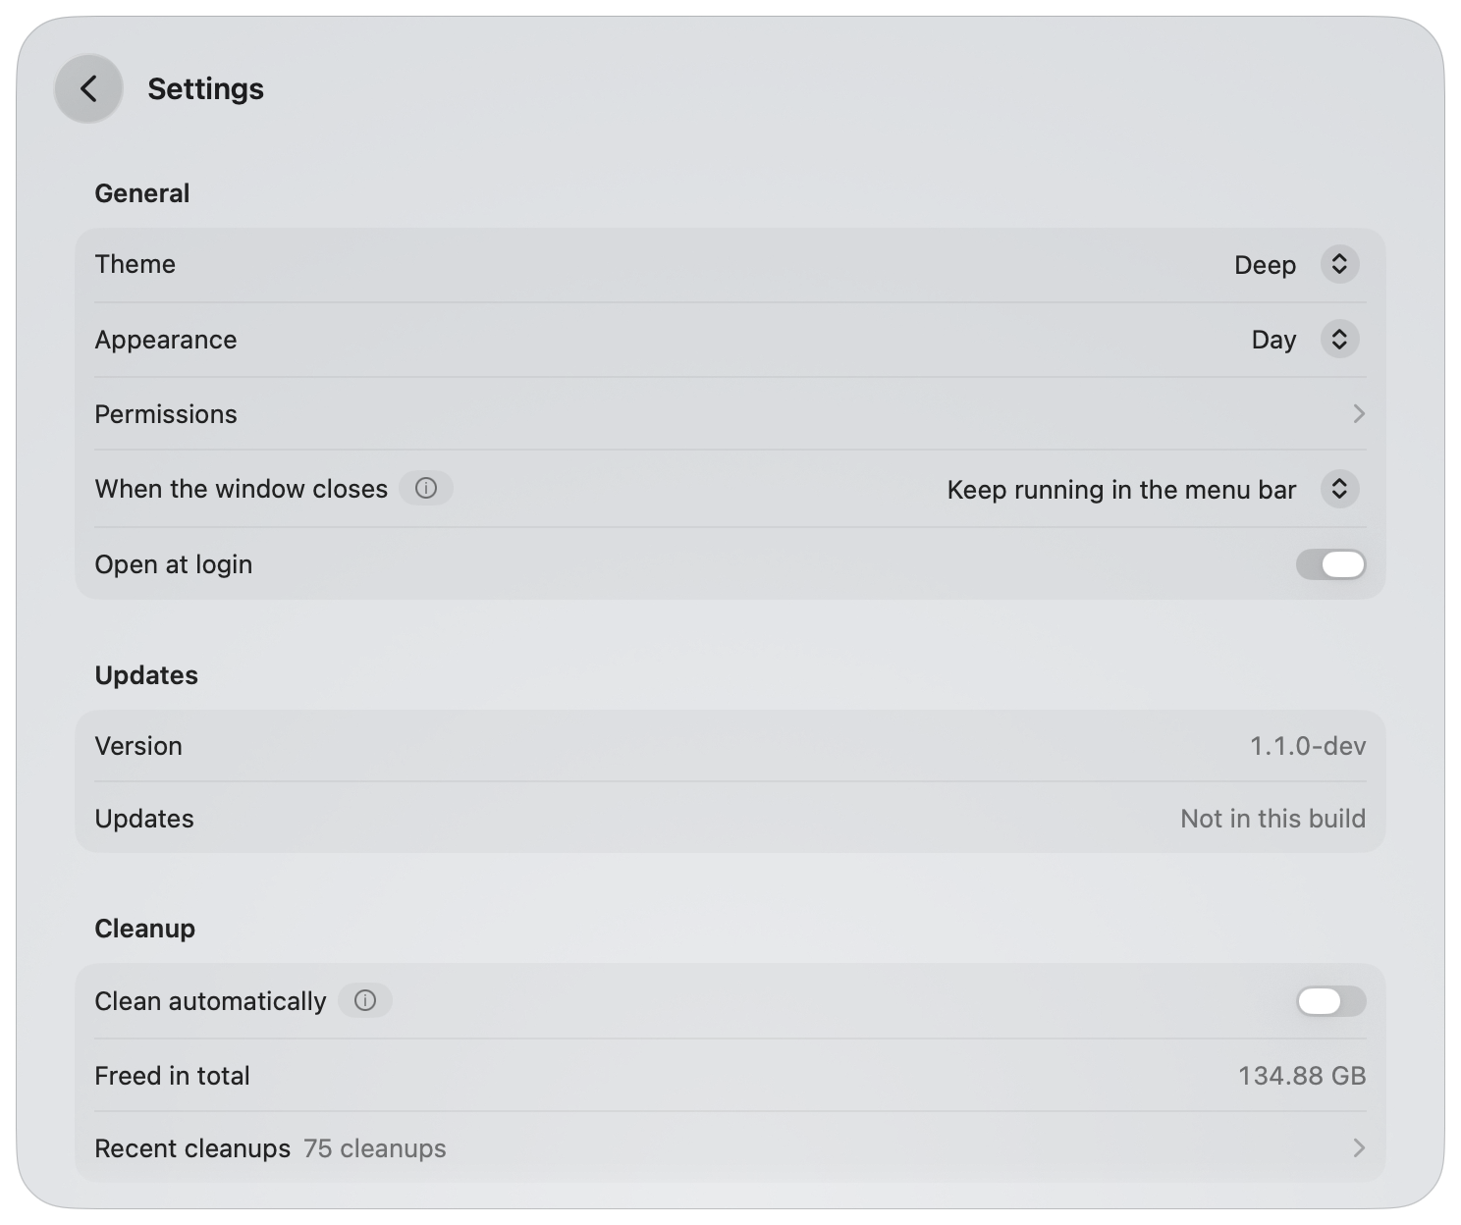
Task: Open the Permissions settings row
Action: (730, 414)
